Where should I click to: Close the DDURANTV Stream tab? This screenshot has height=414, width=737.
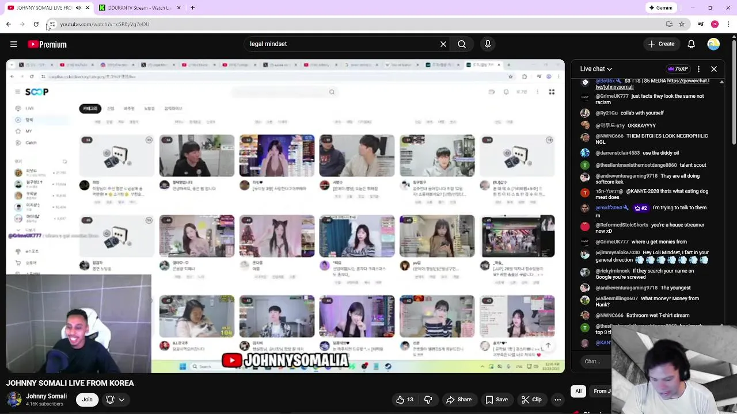pos(178,8)
